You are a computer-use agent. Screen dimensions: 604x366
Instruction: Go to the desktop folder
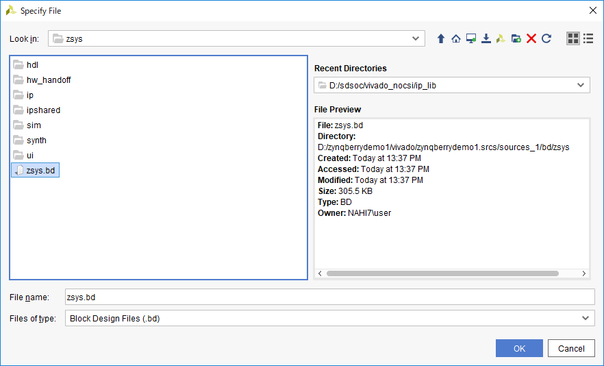471,39
